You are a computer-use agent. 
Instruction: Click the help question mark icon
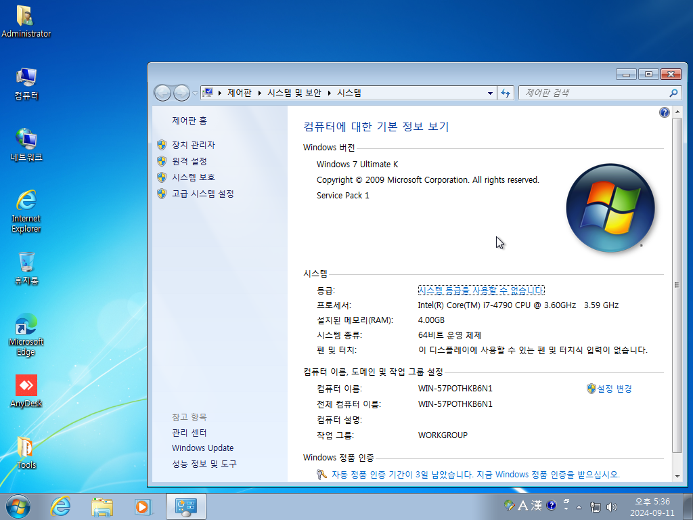point(665,112)
